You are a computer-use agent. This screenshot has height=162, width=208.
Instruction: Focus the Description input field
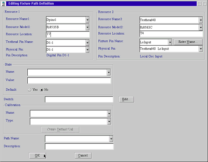pyautogui.click(x=79, y=146)
